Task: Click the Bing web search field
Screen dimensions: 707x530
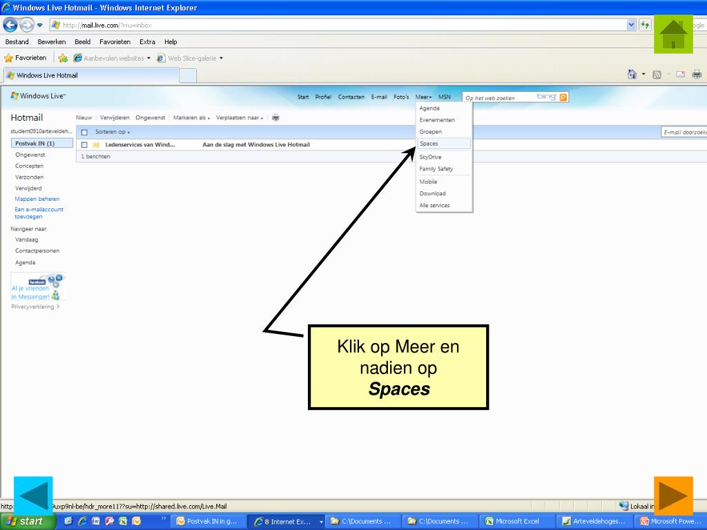Action: point(510,97)
